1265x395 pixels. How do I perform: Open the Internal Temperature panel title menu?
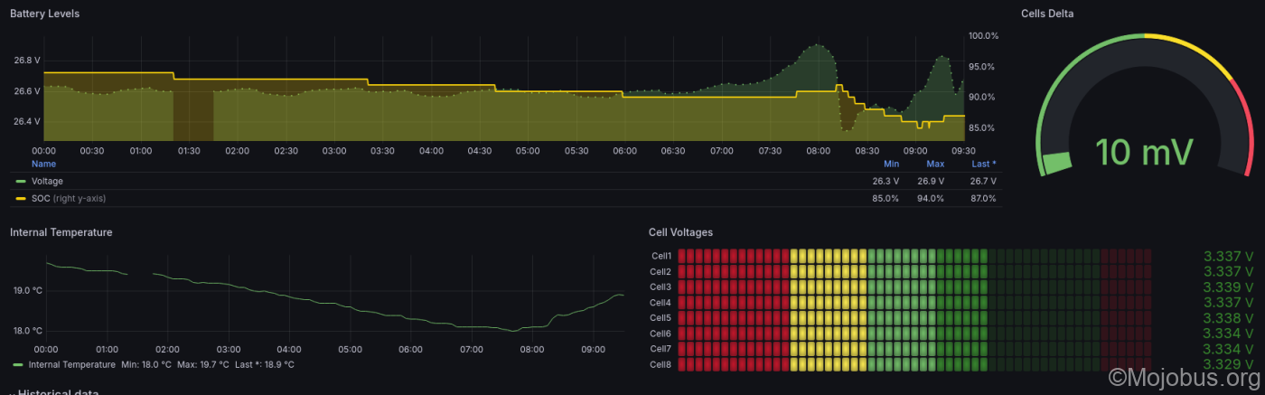coord(61,232)
